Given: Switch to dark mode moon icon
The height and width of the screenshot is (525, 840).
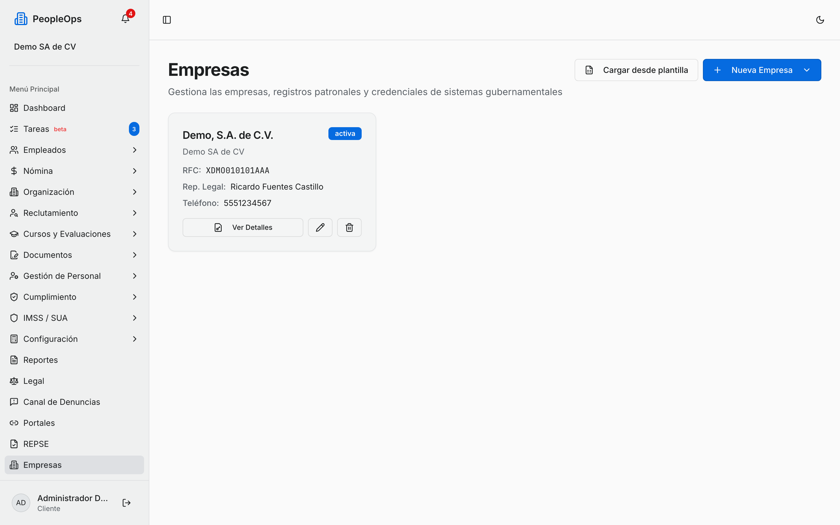Looking at the screenshot, I should point(820,20).
